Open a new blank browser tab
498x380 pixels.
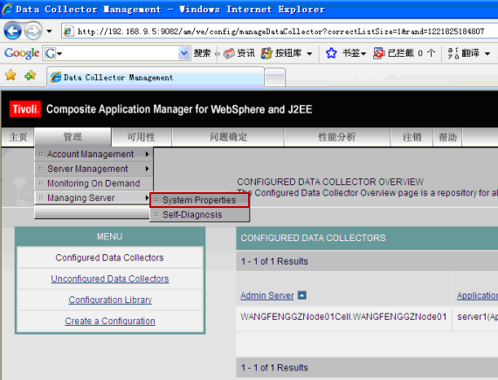(275, 77)
